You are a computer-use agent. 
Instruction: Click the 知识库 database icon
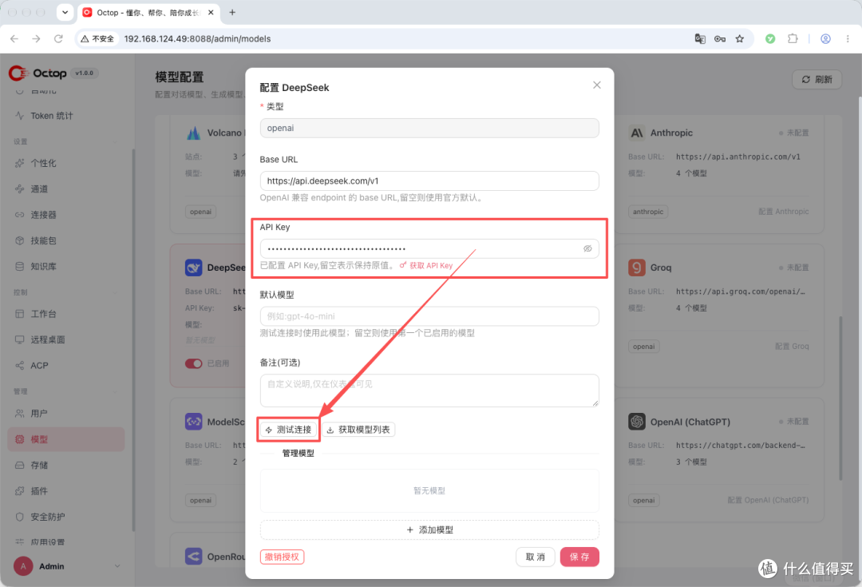[20, 266]
